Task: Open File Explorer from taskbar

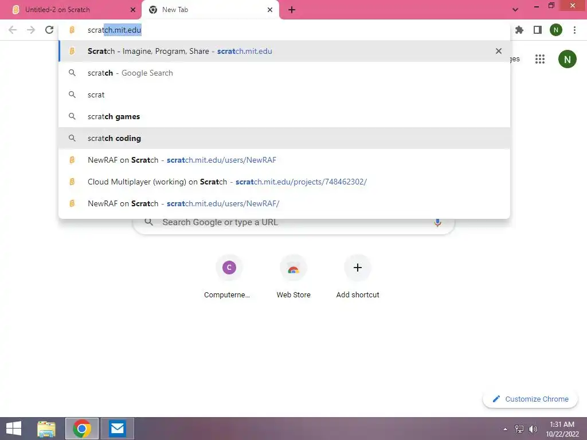Action: [x=46, y=429]
